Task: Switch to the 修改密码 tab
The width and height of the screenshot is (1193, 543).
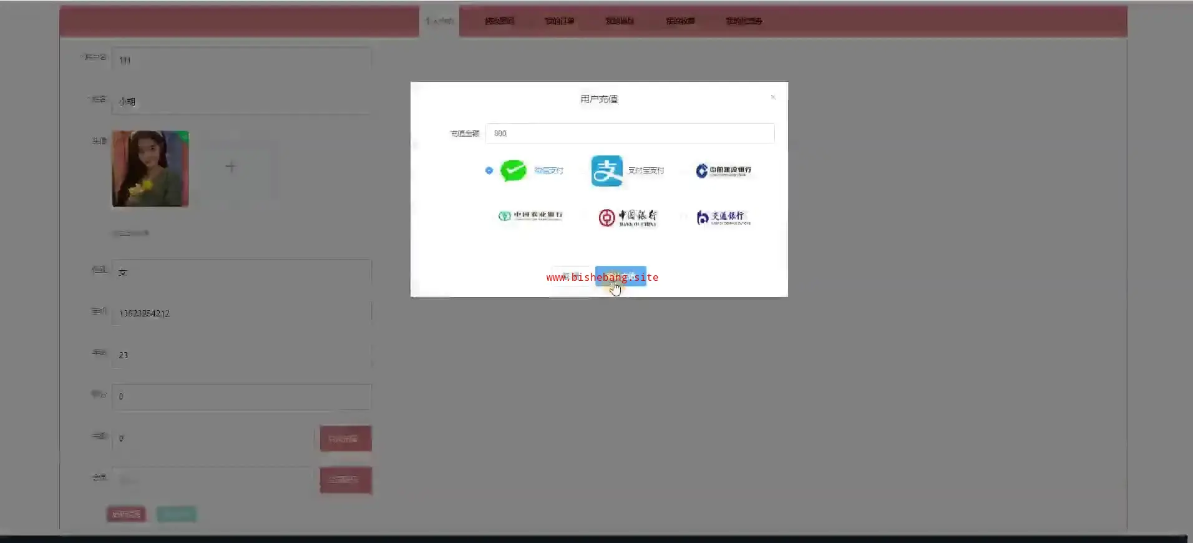Action: (500, 21)
